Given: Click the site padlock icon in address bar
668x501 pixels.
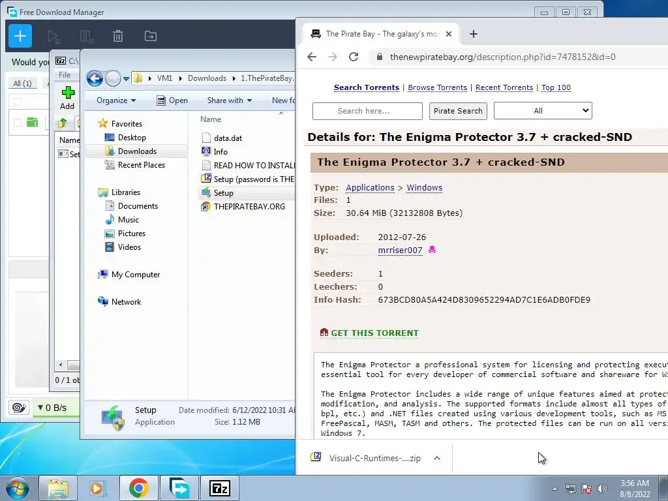Looking at the screenshot, I should [x=379, y=57].
